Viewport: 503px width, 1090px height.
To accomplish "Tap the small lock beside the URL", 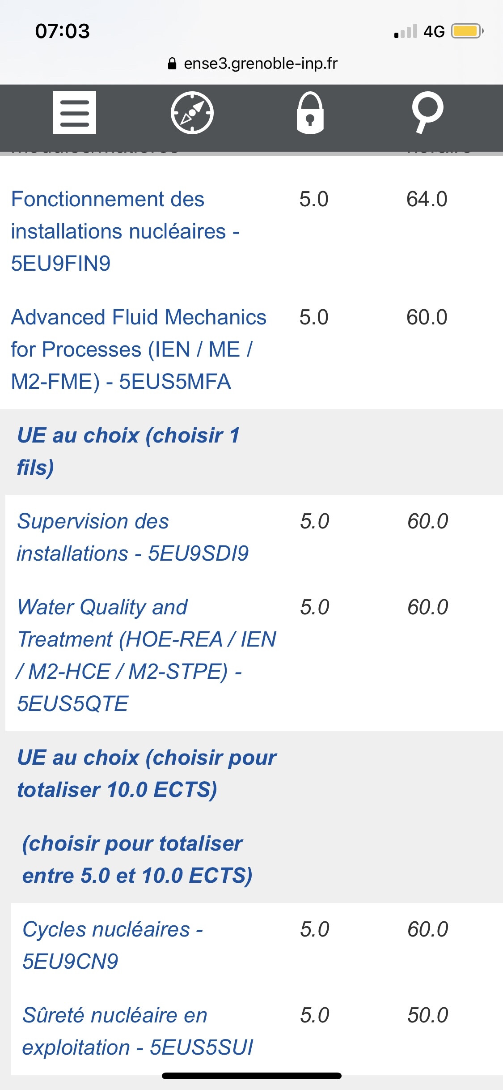I will (172, 64).
